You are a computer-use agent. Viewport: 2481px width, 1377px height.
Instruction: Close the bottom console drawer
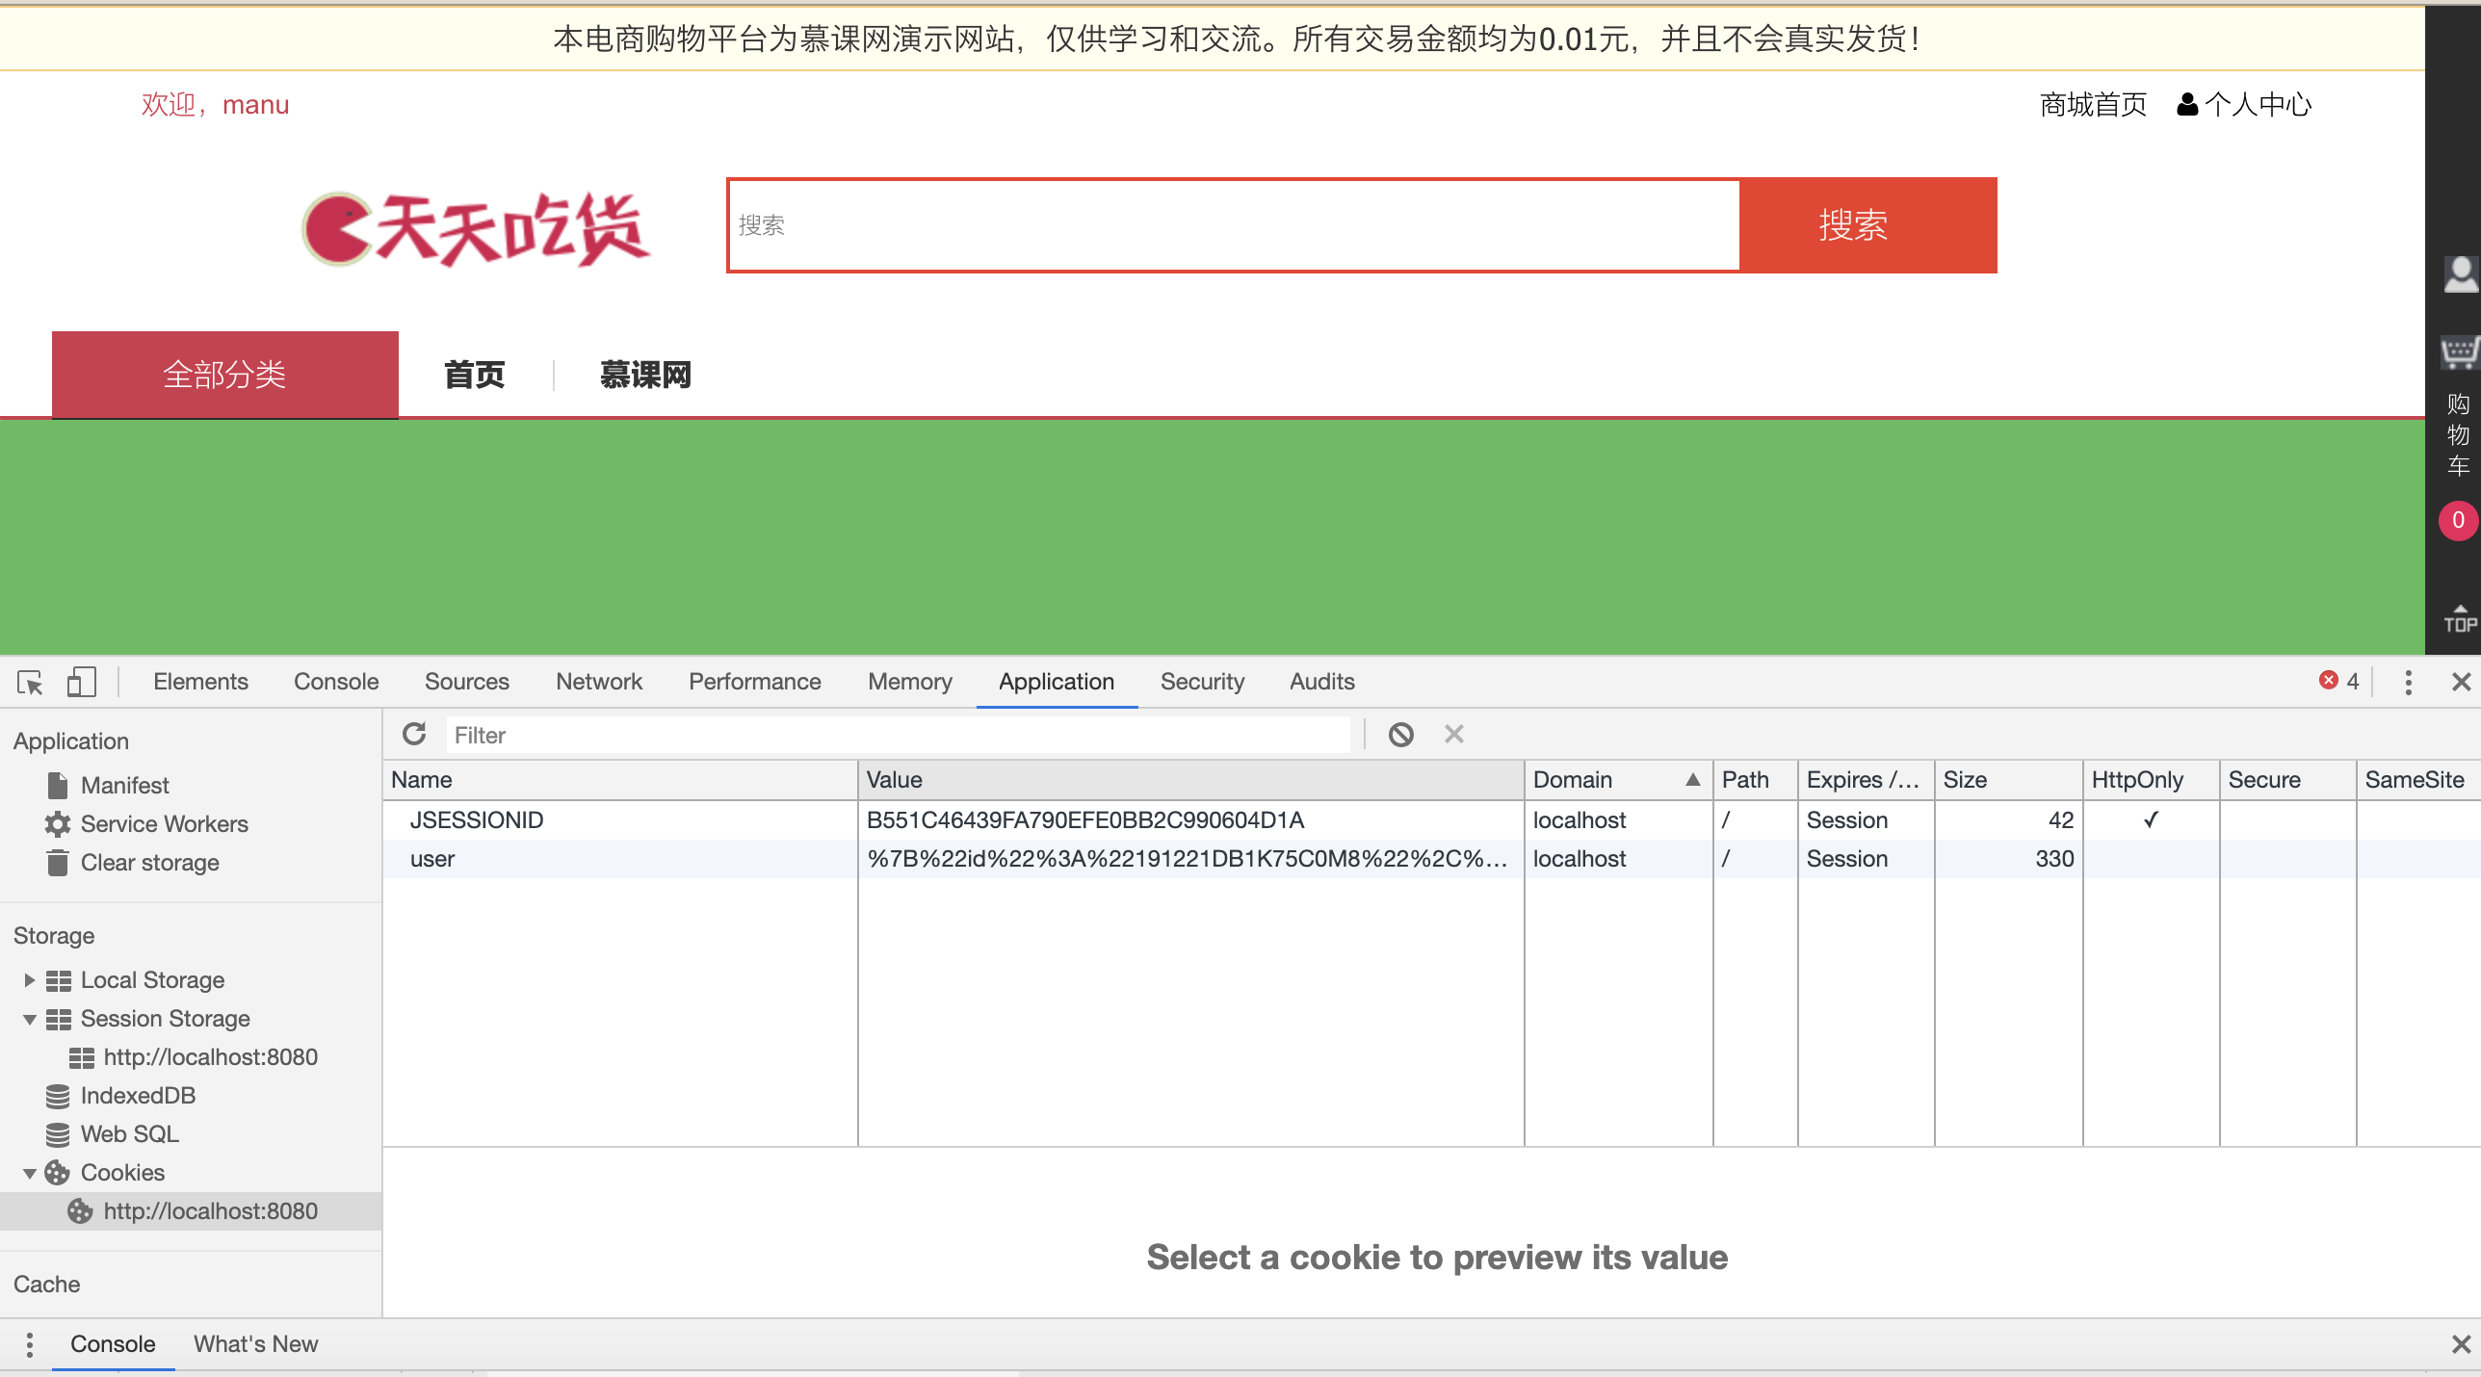(x=2461, y=1344)
